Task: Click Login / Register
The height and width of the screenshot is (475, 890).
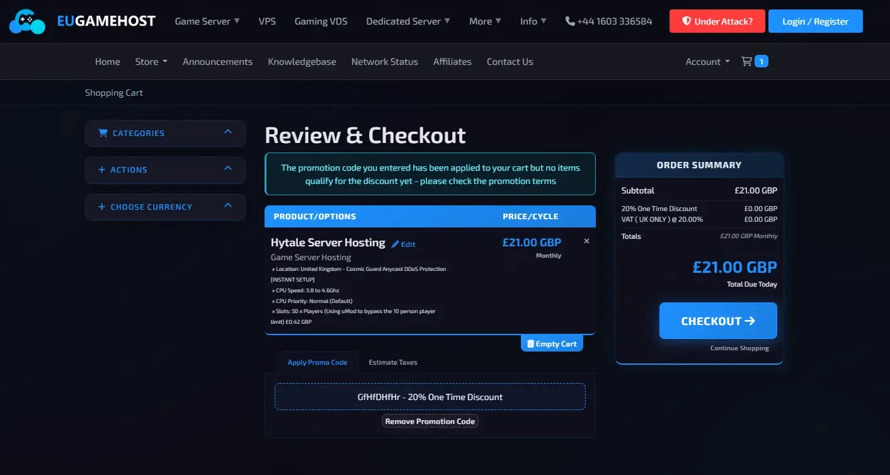Action: [x=816, y=21]
